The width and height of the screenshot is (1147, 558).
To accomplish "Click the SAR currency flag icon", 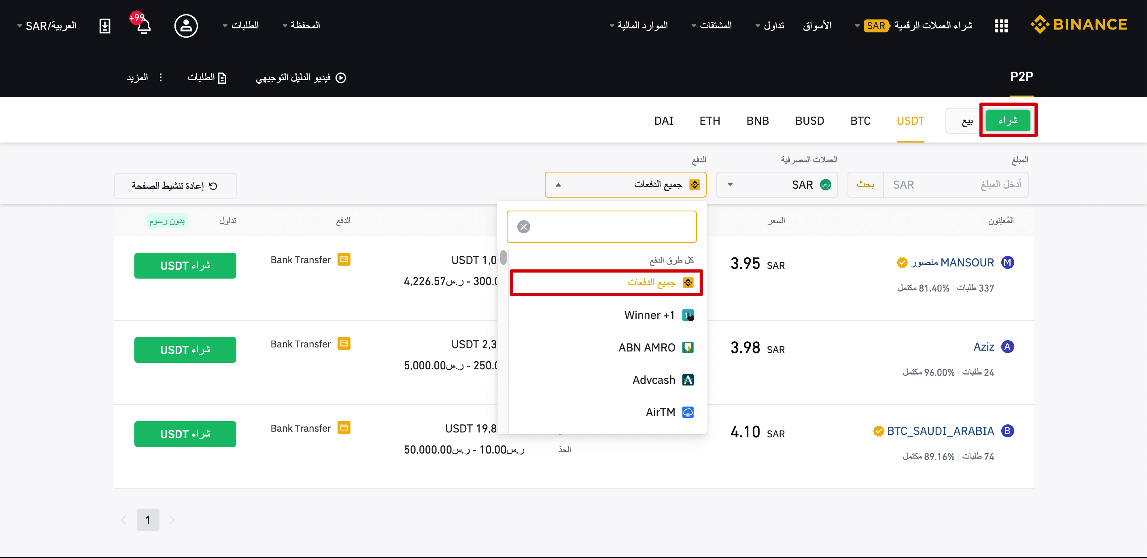I will 826,184.
